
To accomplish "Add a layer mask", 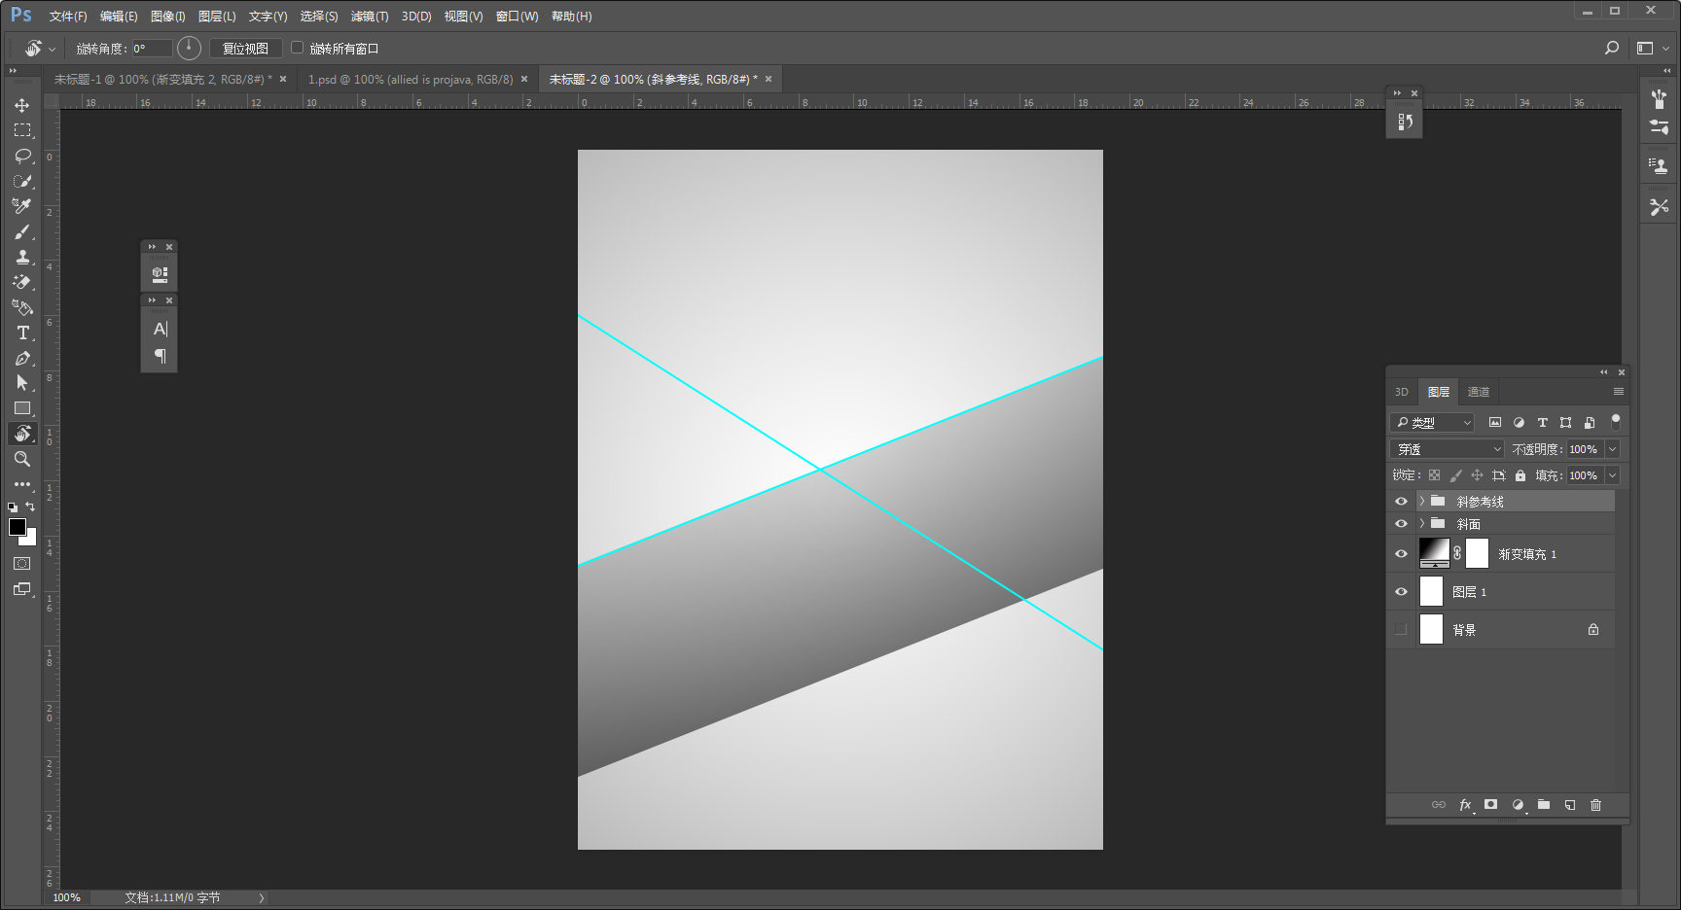I will coord(1490,805).
